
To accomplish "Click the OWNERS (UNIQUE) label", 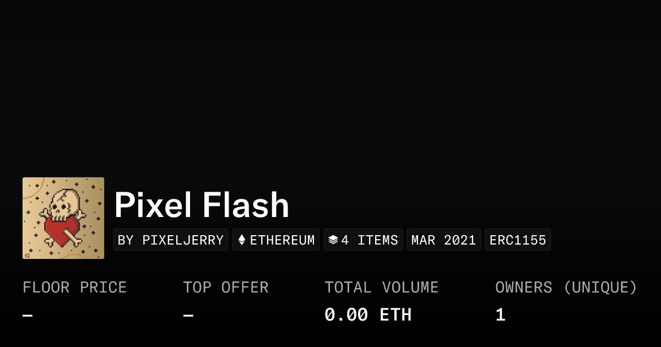I will (x=566, y=288).
